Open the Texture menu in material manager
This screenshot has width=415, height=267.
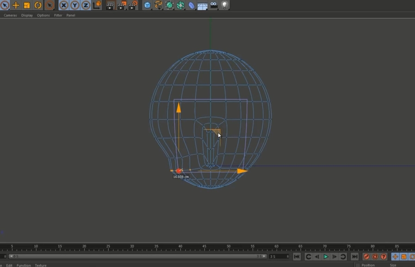coord(41,265)
